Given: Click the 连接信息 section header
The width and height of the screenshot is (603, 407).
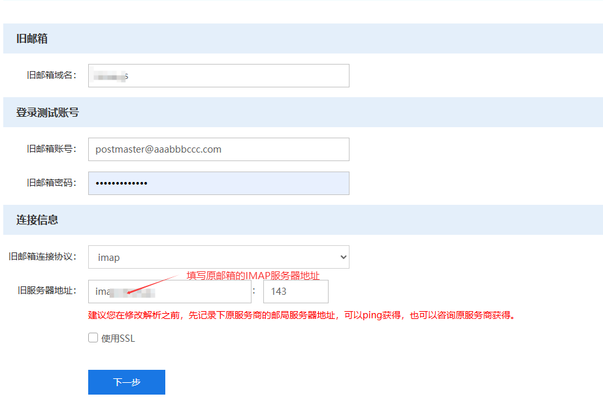Looking at the screenshot, I should (37, 220).
